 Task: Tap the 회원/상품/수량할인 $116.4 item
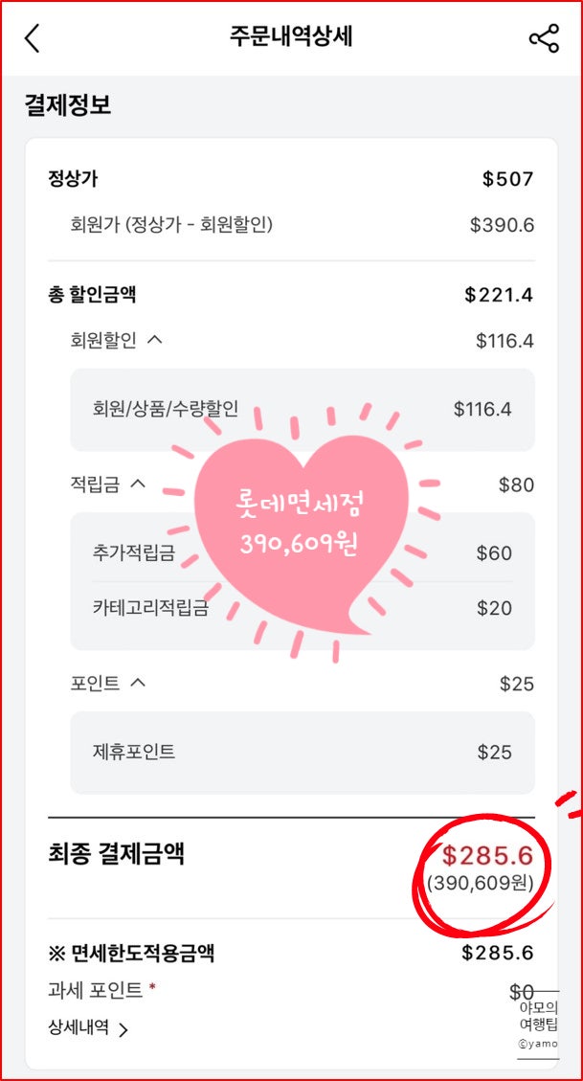pos(303,410)
